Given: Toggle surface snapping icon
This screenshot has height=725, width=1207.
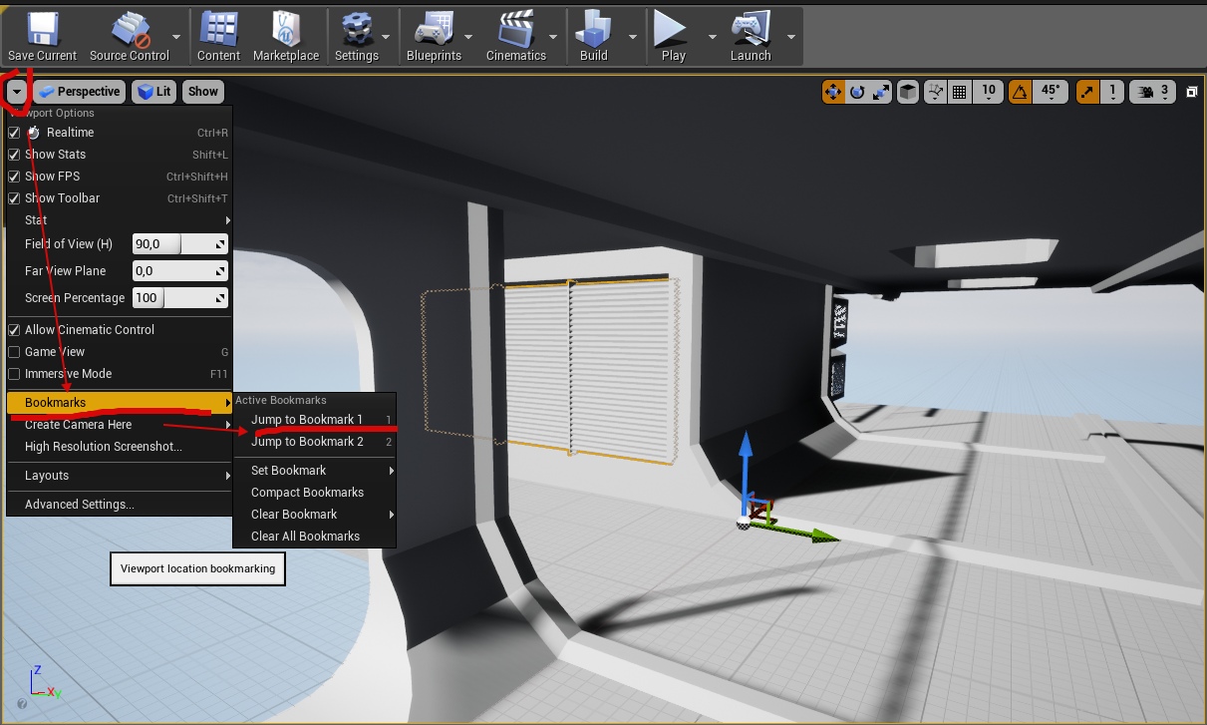Looking at the screenshot, I should [x=935, y=92].
